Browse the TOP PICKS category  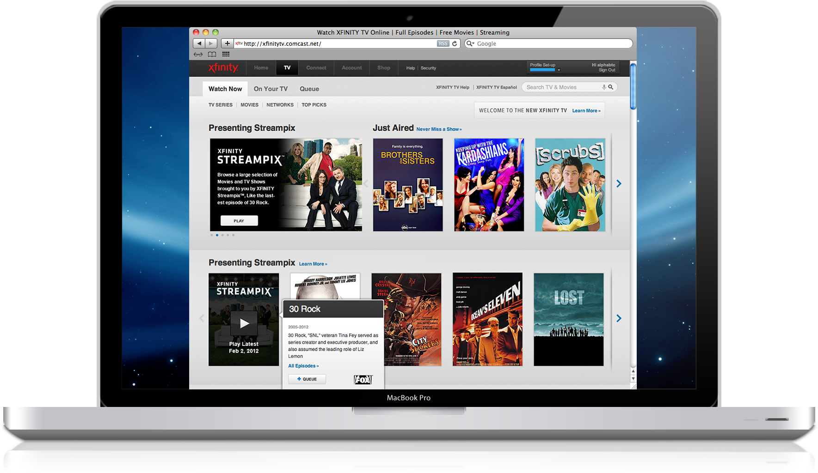[x=314, y=105]
